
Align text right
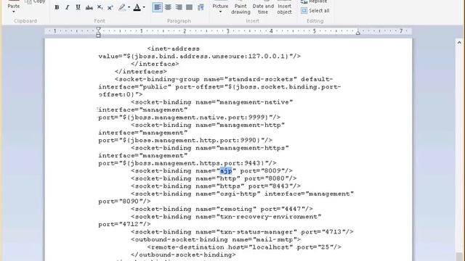179,7
